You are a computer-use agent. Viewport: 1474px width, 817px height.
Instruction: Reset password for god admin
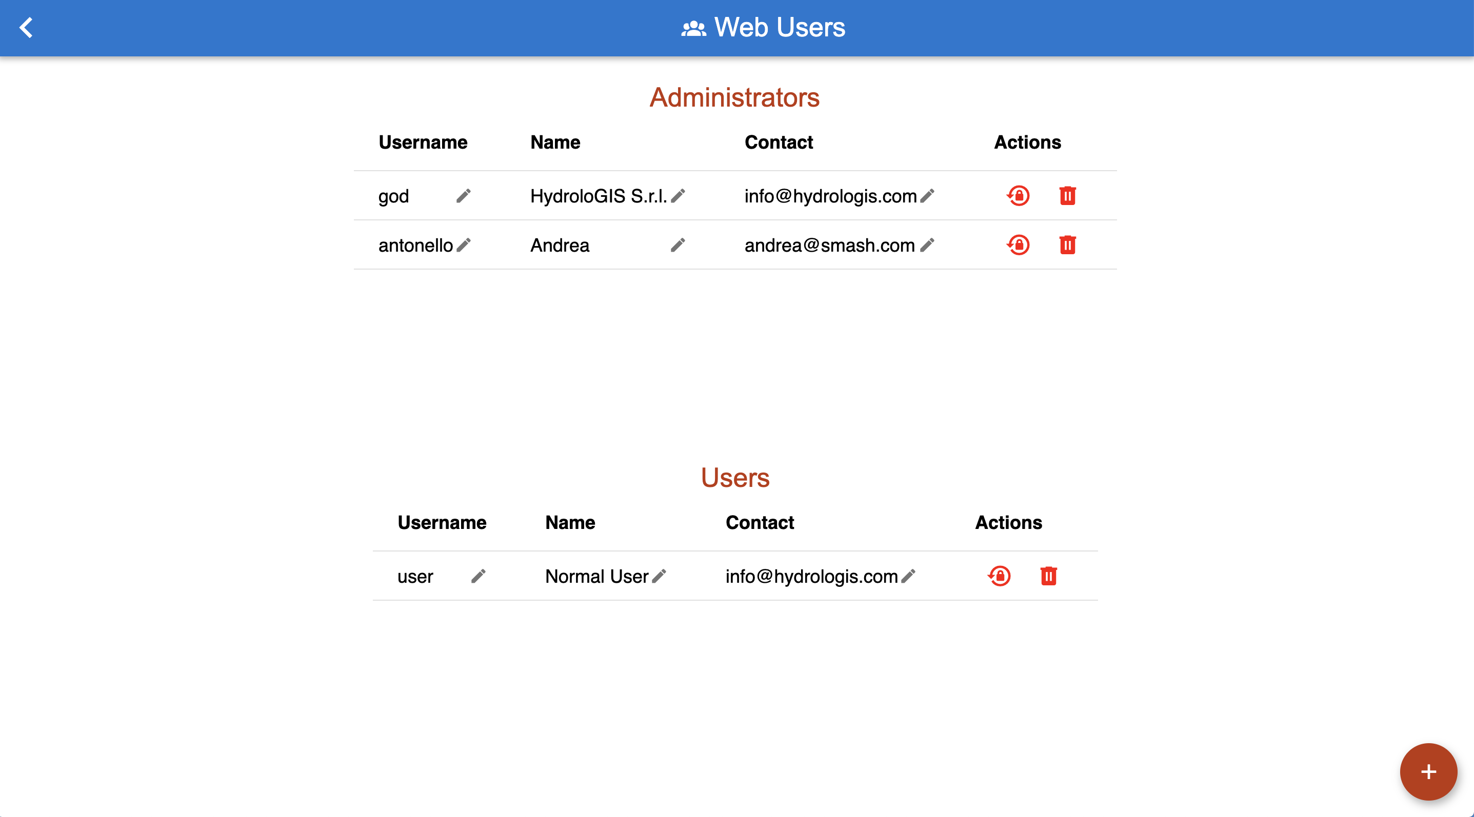click(x=1018, y=196)
